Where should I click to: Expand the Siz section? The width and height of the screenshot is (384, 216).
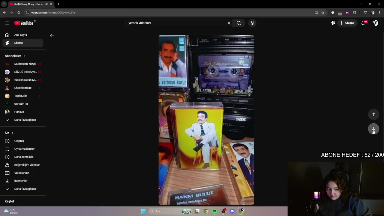point(9,133)
